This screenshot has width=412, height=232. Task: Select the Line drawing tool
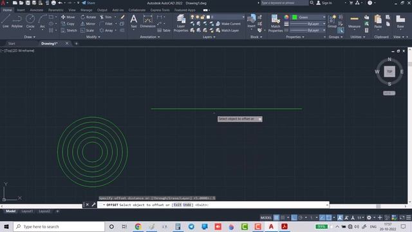(x=6, y=21)
